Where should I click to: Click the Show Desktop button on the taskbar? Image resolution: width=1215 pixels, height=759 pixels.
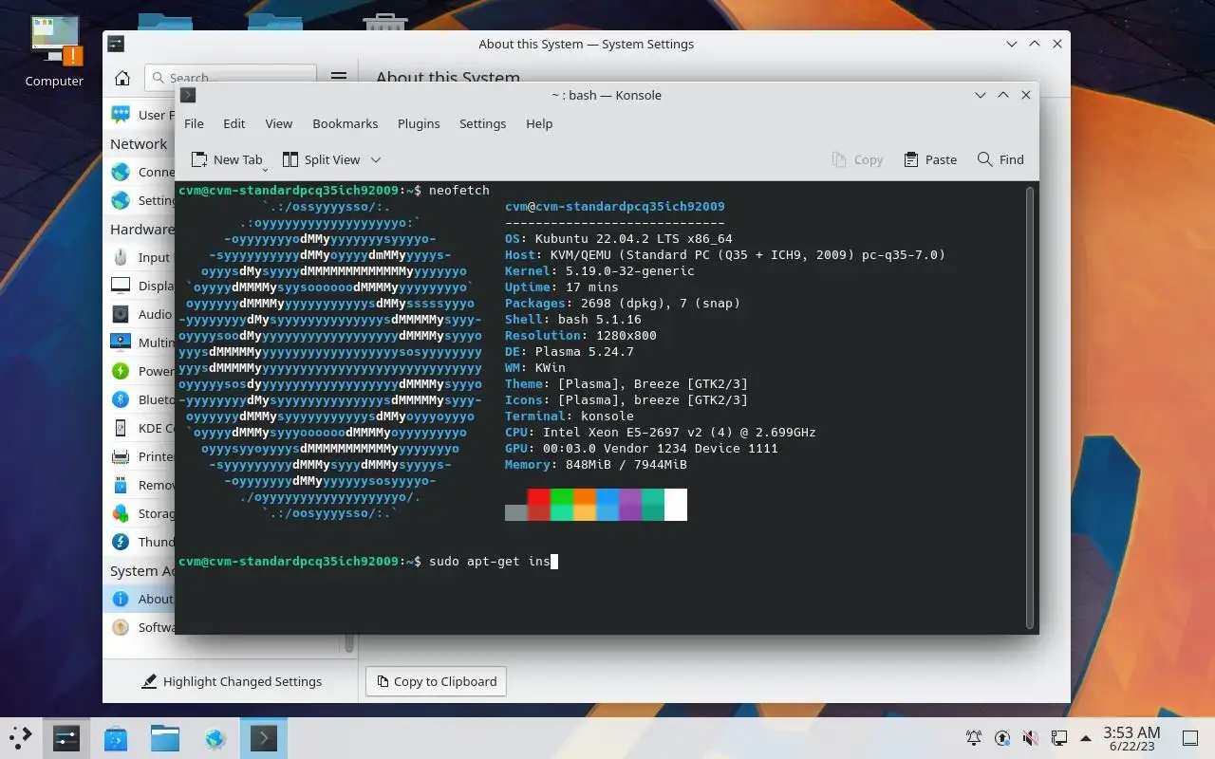pyautogui.click(x=1189, y=737)
